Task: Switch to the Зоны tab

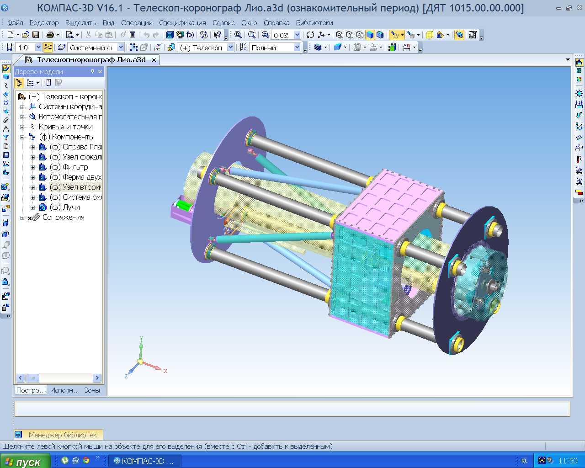Action: click(92, 390)
